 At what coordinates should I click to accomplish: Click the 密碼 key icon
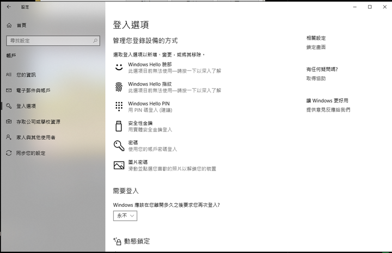pyautogui.click(x=119, y=146)
